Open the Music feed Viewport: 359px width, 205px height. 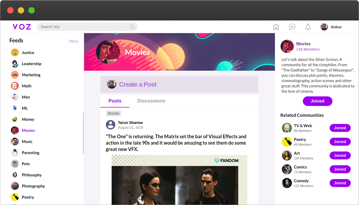(x=27, y=141)
